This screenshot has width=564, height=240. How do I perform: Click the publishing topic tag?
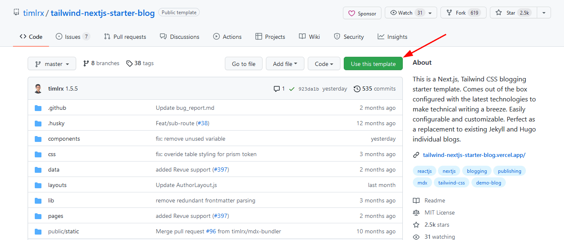pyautogui.click(x=510, y=171)
